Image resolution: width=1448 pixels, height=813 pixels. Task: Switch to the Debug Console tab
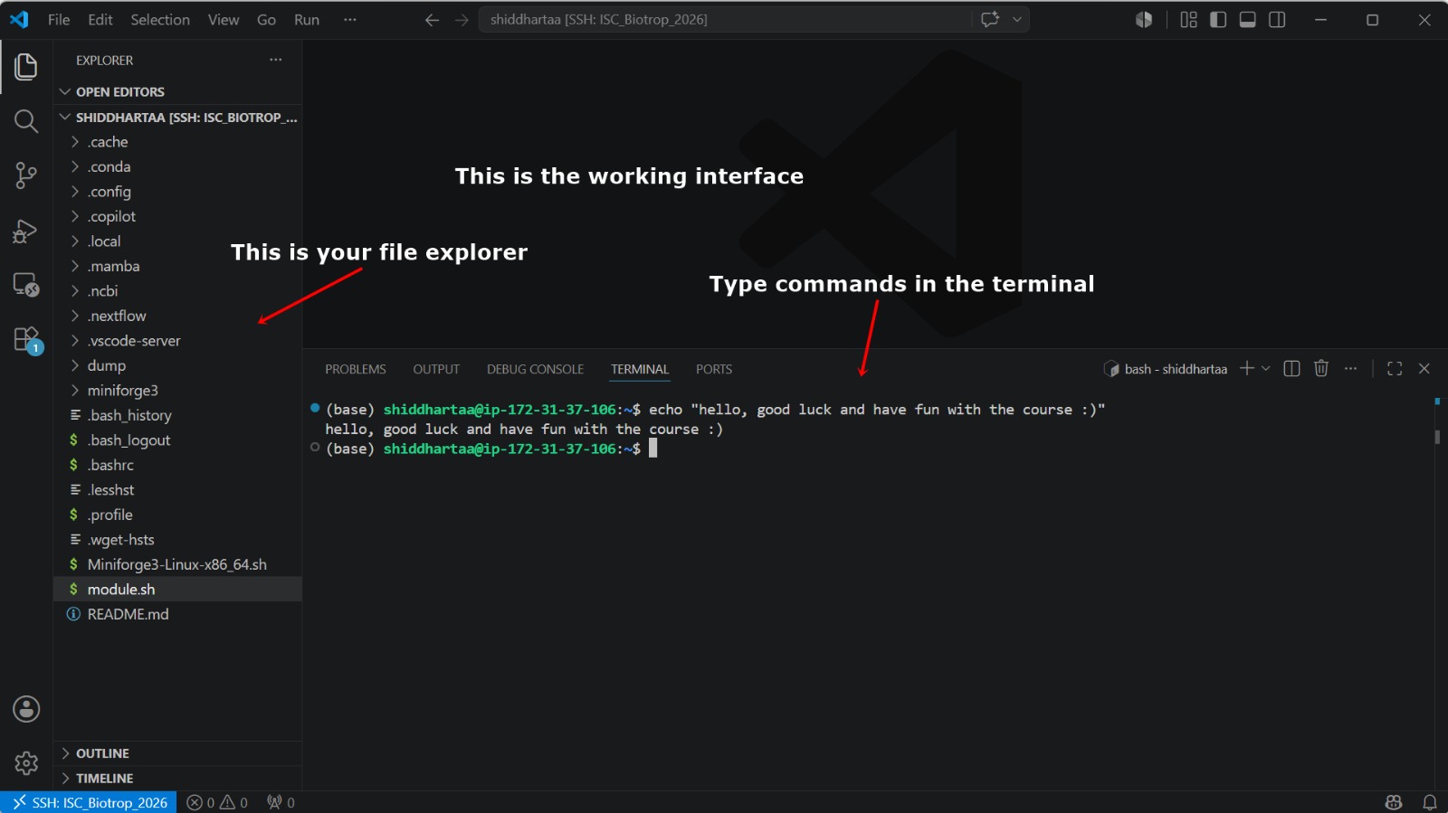point(535,369)
